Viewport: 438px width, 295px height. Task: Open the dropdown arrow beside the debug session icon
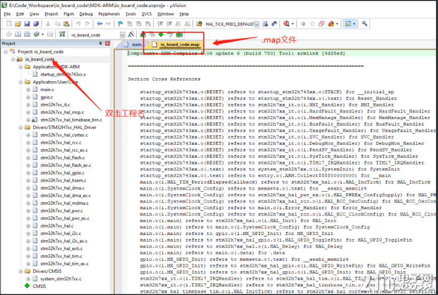tap(292, 24)
